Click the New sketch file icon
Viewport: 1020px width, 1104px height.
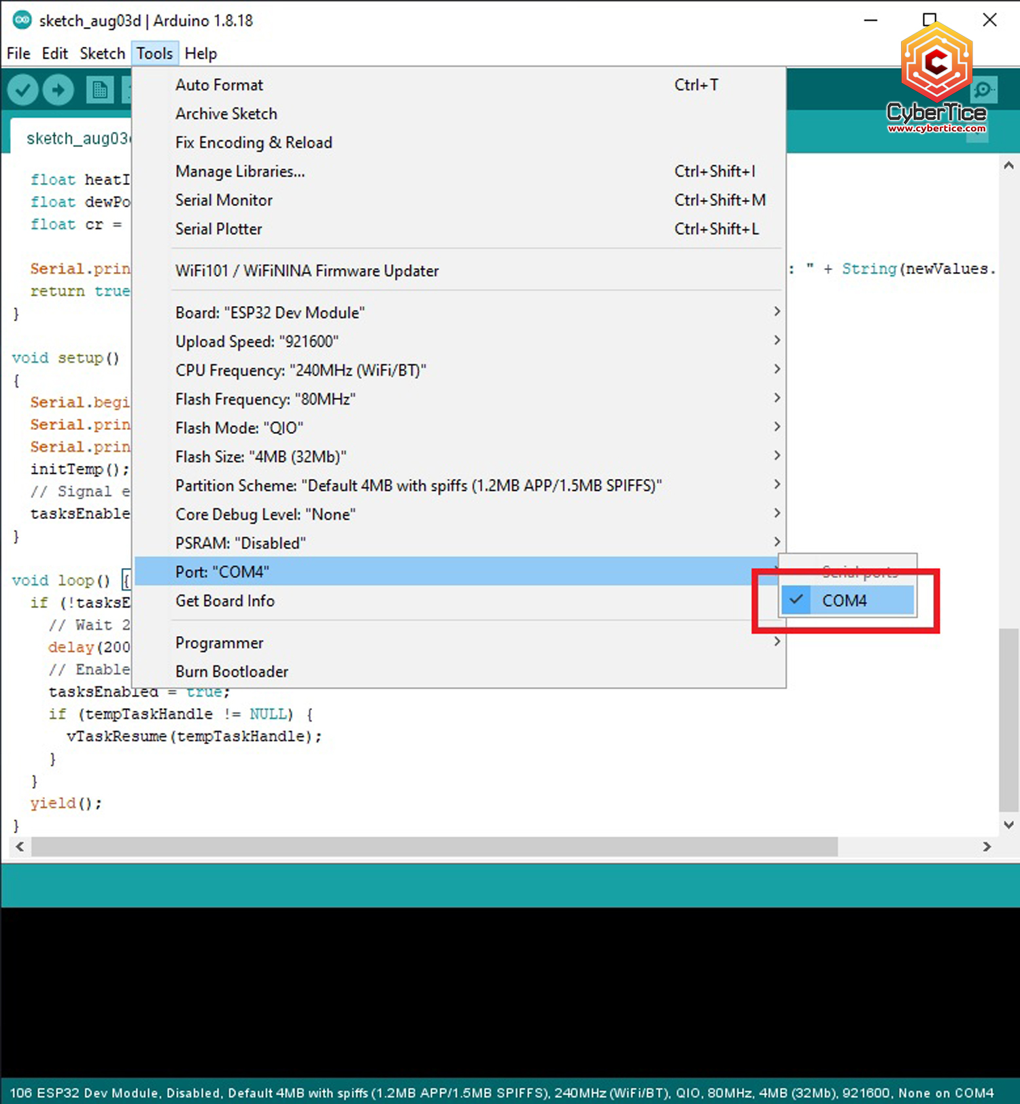100,90
